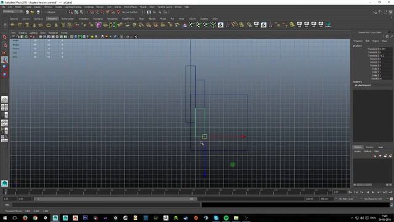
Task: Open the Rendering menu set dropdown
Action: [x=12, y=12]
